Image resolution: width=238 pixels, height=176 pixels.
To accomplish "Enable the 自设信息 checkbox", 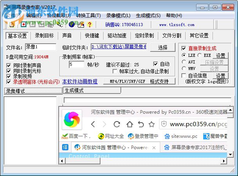I will click(184, 76).
